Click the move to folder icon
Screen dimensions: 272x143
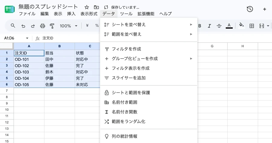(x=96, y=7)
